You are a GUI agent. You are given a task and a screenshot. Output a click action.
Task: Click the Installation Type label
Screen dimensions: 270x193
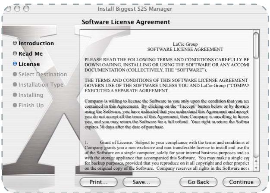tap(41, 84)
